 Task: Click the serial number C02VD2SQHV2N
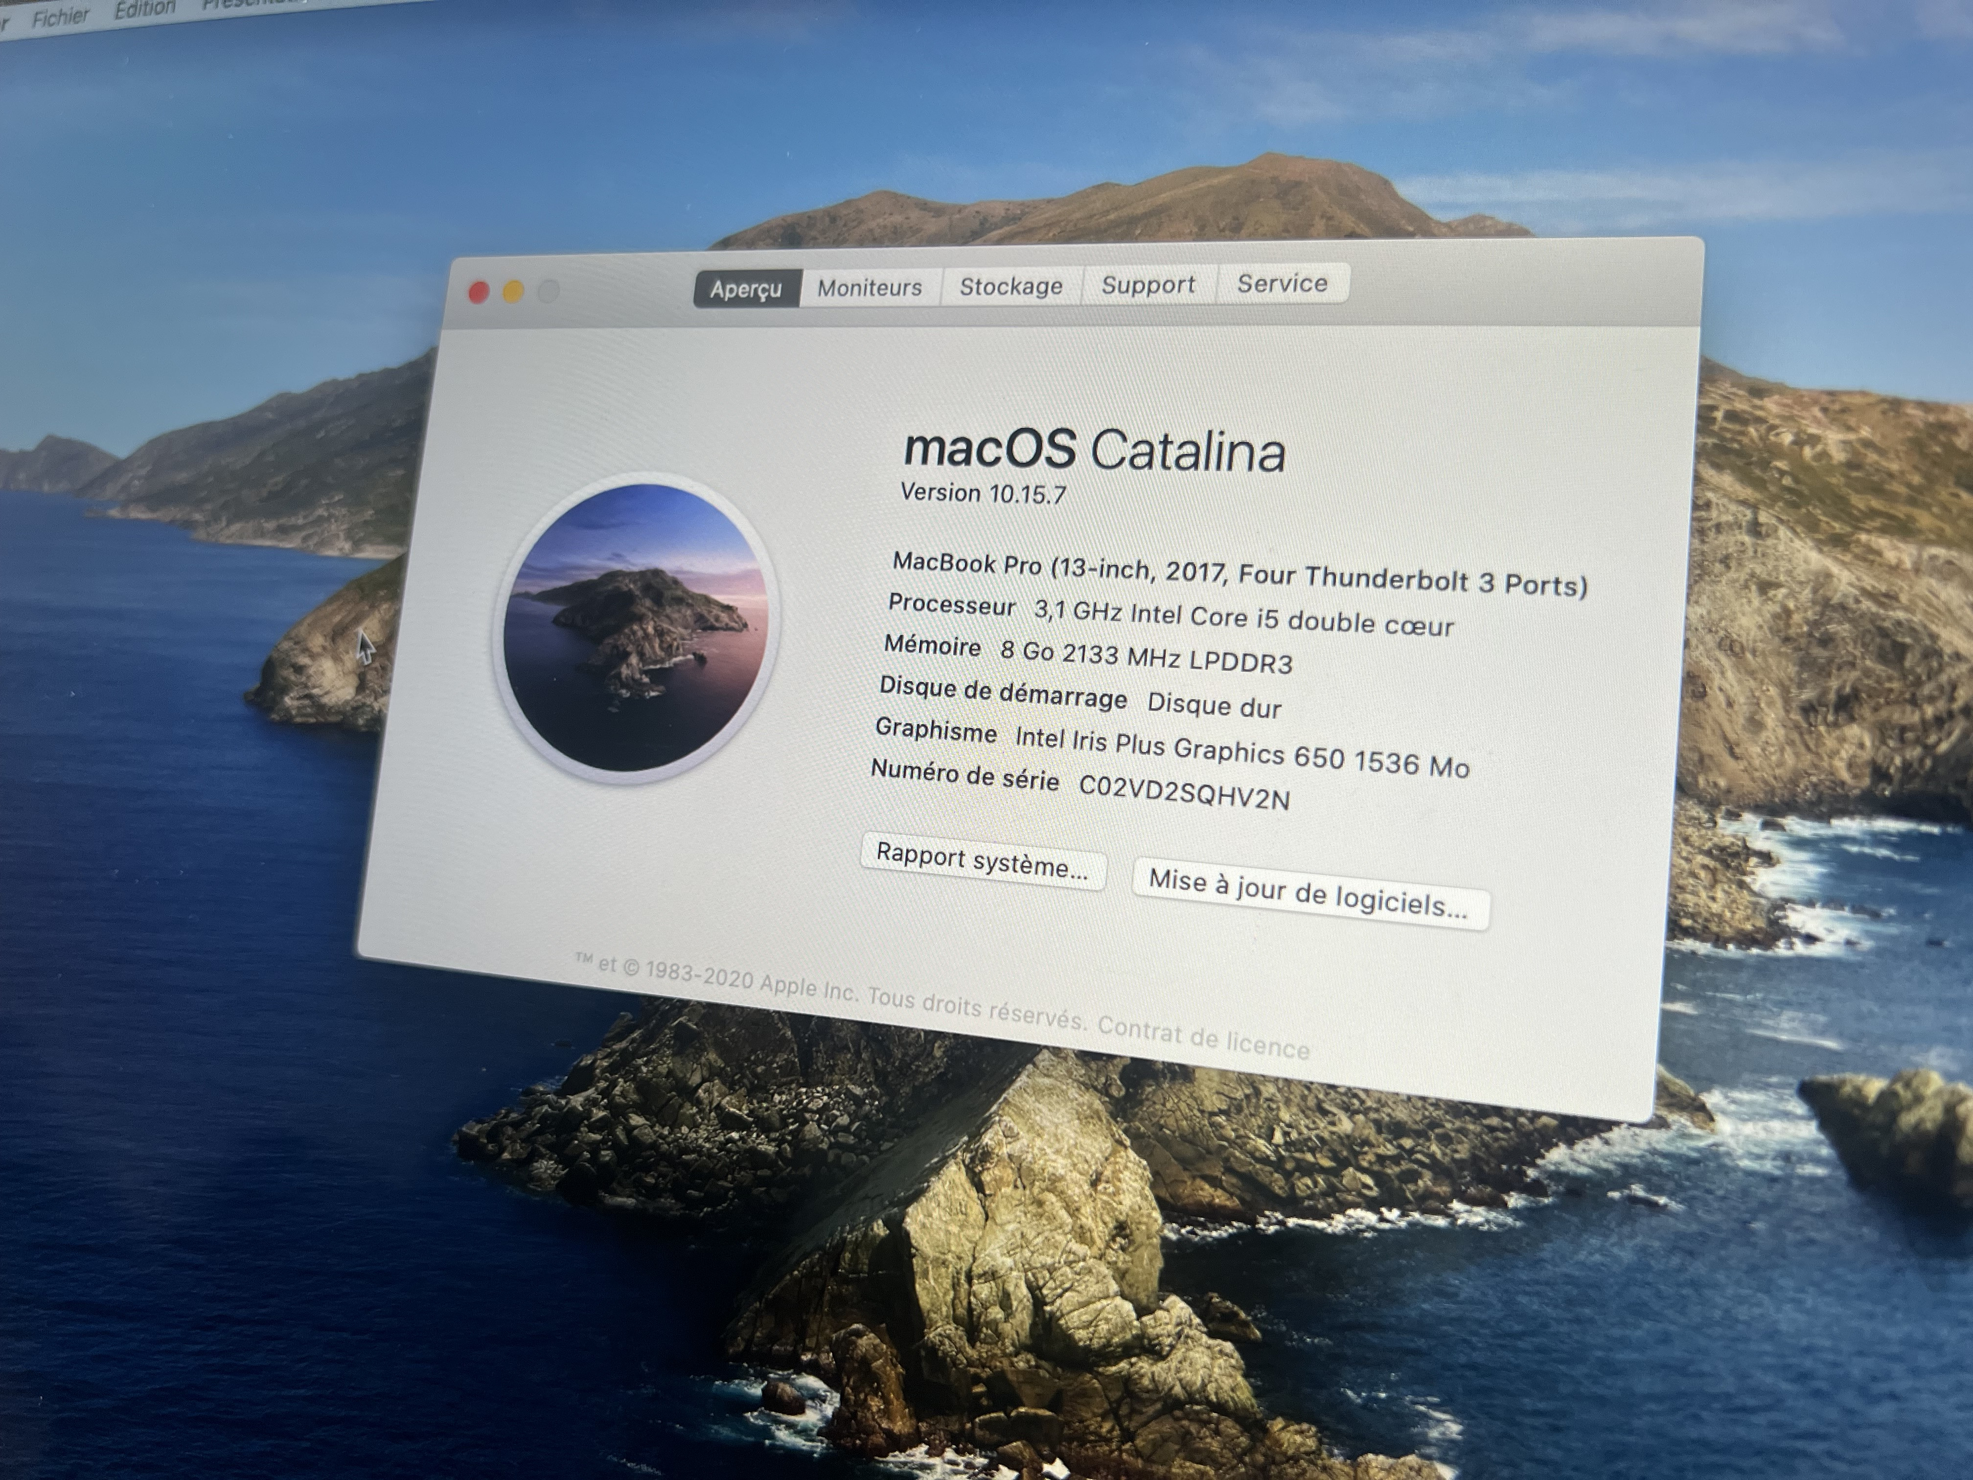click(x=1185, y=791)
